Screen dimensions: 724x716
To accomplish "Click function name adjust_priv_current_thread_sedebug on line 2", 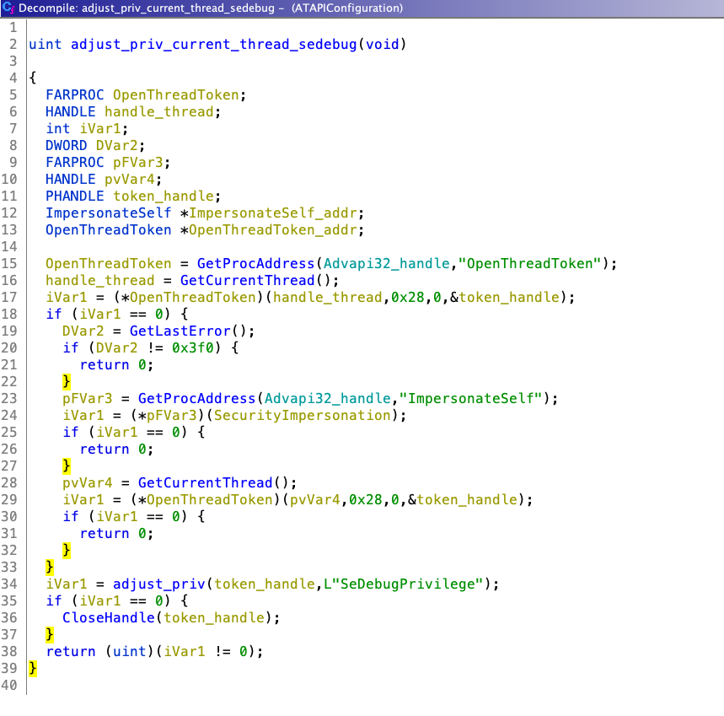I will pyautogui.click(x=214, y=45).
